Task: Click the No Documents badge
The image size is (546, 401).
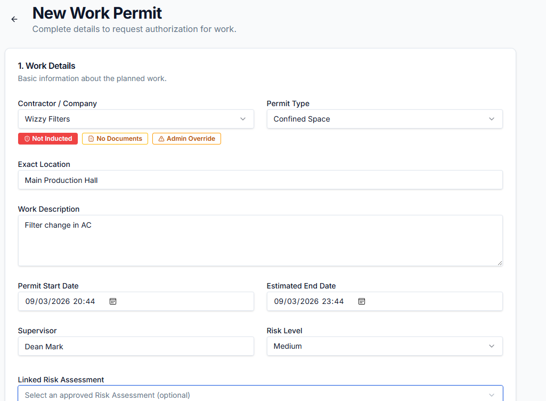Action: pyautogui.click(x=115, y=139)
